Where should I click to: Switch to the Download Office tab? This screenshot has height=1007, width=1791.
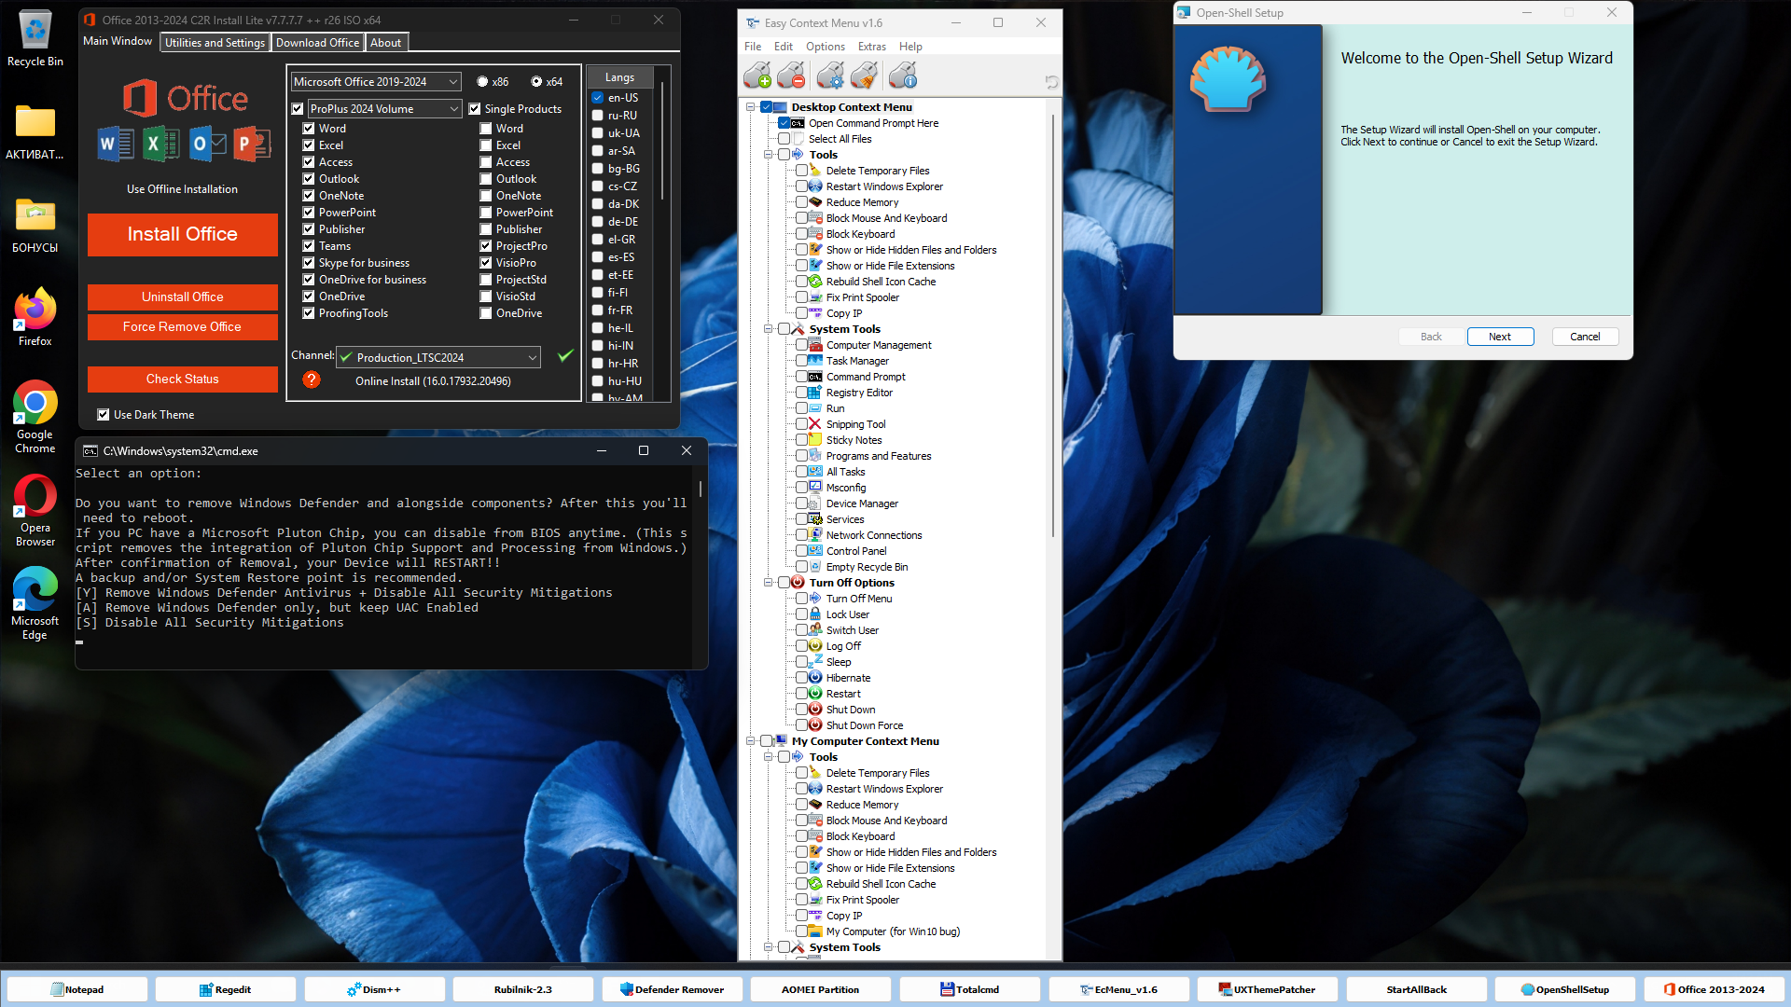coord(317,43)
